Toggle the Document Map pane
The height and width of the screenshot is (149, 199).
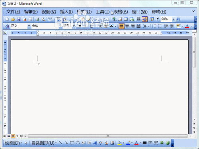(152, 19)
